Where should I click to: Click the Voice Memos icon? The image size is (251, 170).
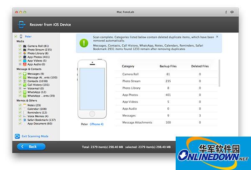coord(25,116)
